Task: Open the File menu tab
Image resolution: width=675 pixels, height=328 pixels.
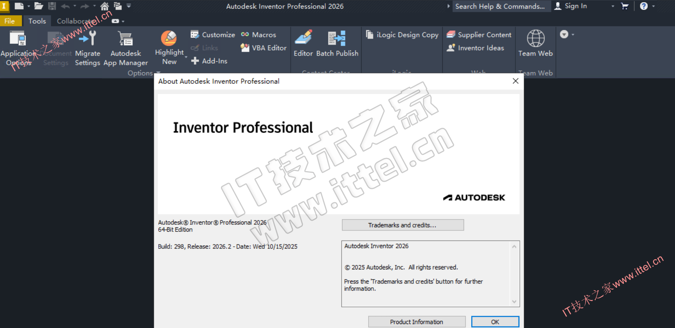Action: click(x=10, y=21)
